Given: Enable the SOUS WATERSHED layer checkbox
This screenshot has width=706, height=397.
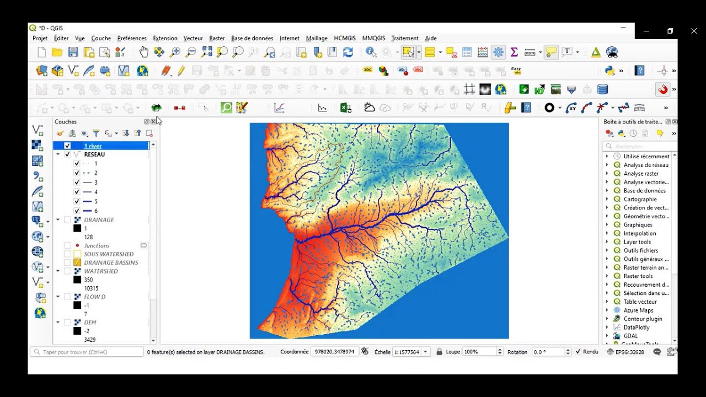Looking at the screenshot, I should [67, 254].
